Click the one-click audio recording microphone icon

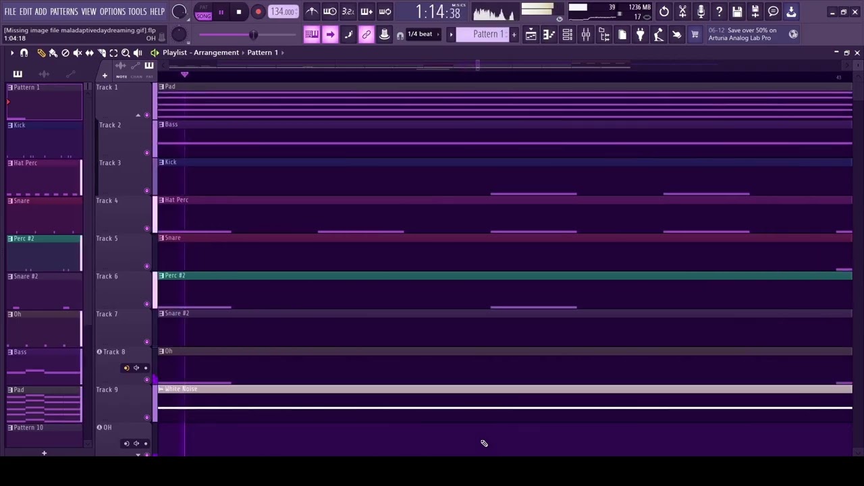(x=701, y=11)
